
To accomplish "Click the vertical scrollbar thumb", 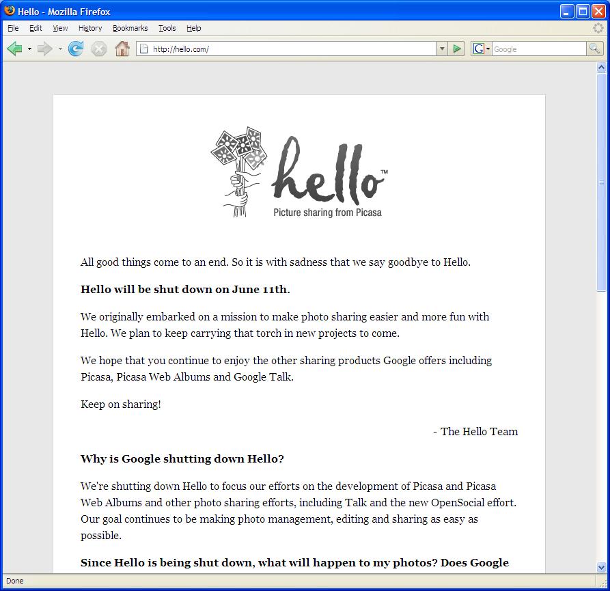I will 601,182.
